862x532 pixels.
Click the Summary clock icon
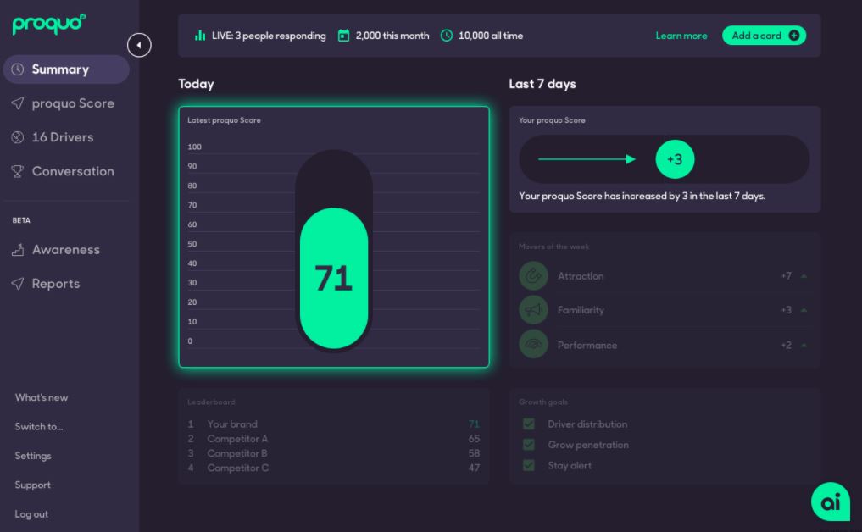(x=18, y=69)
